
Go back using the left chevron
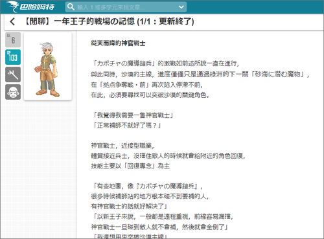pos(12,21)
